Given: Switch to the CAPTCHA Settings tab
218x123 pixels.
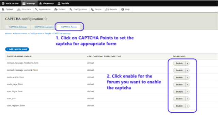Looking at the screenshot, I should point(18,27).
